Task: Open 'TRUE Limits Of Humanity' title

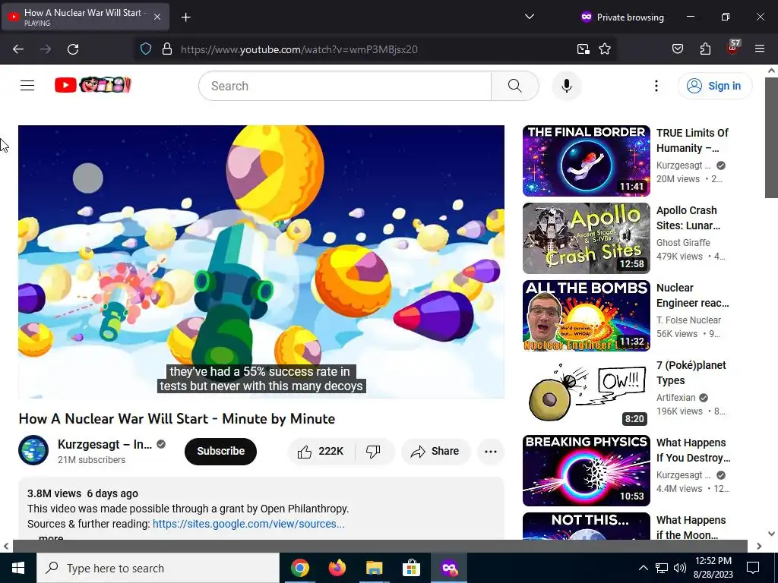Action: [692, 140]
